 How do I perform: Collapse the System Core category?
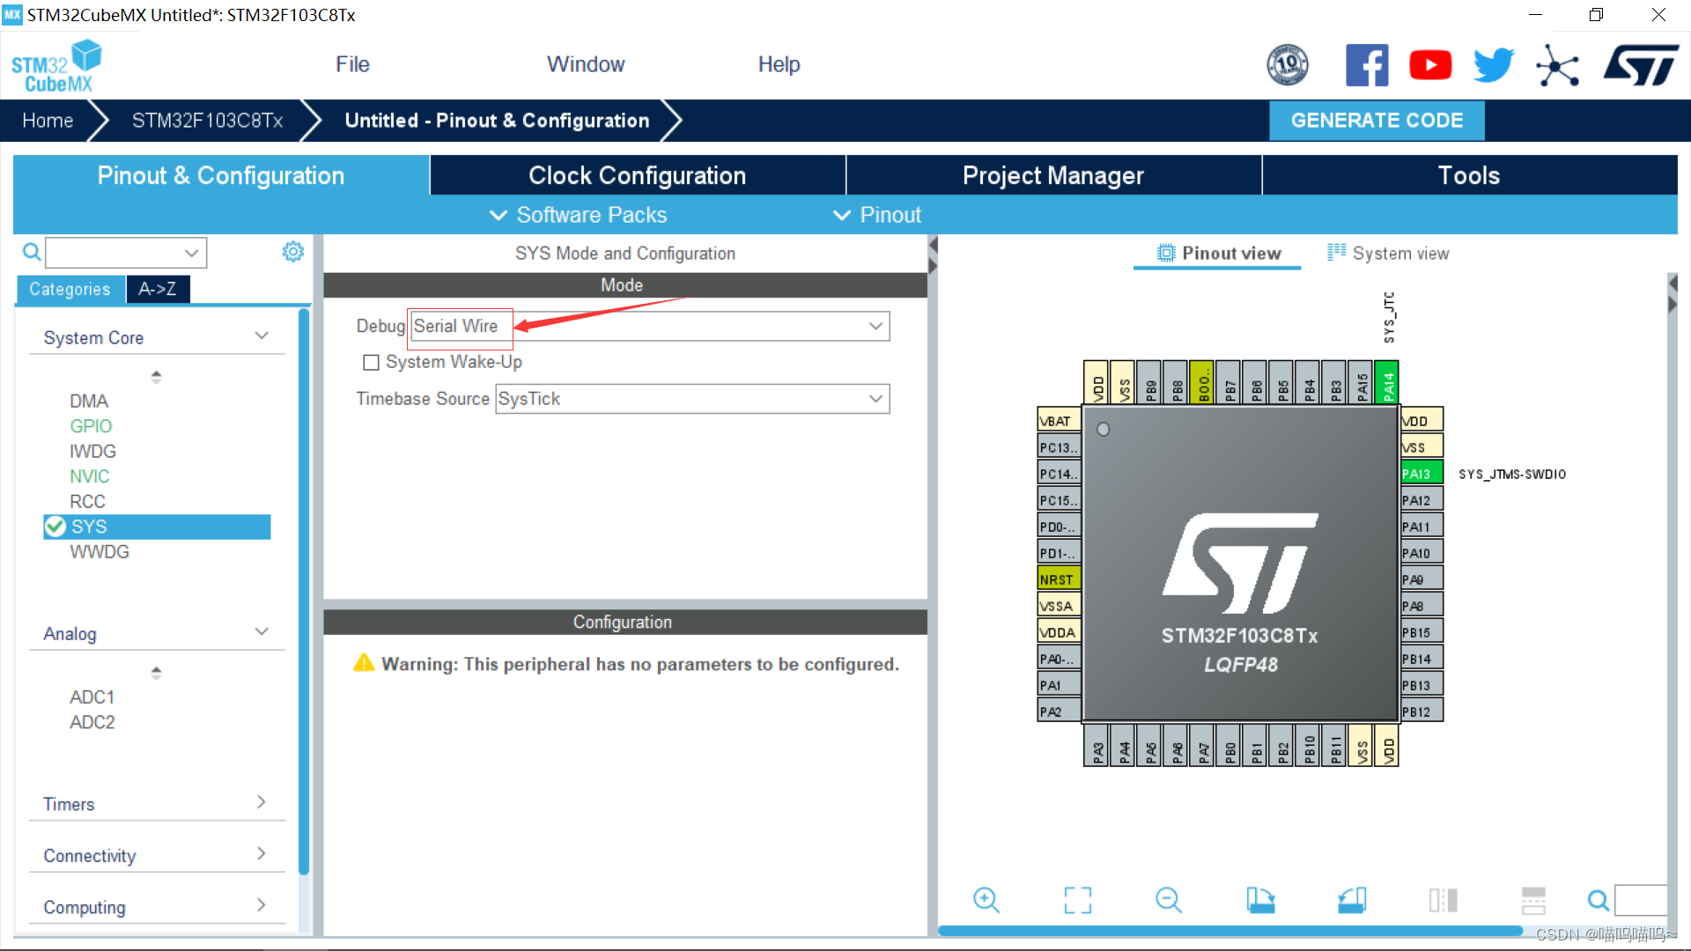pyautogui.click(x=262, y=335)
